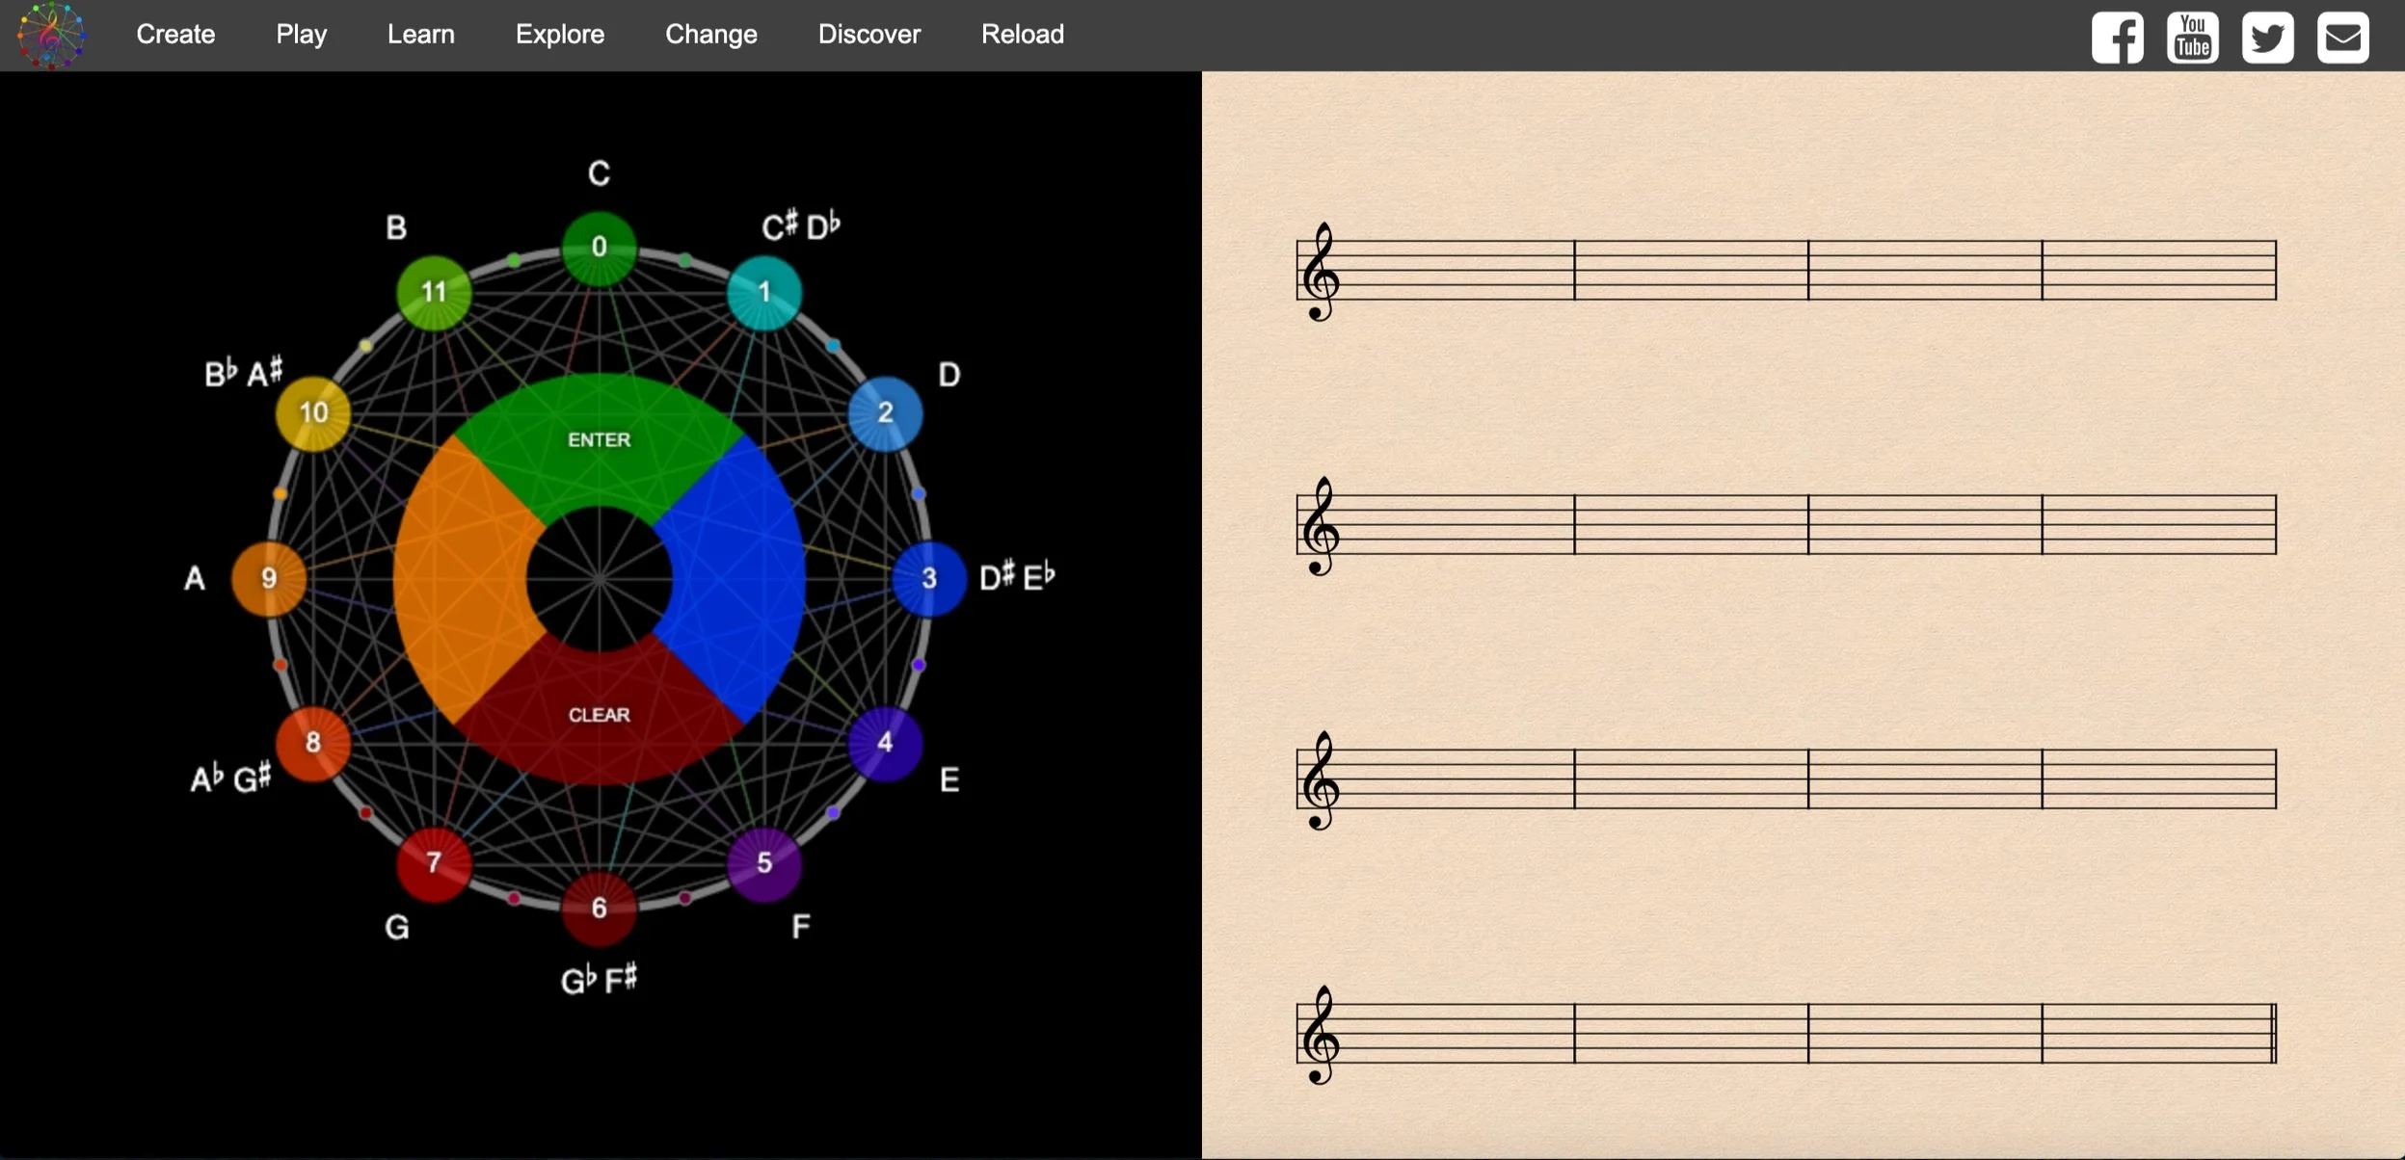Click the ENTER wedge on the wheel
Viewport: 2405px width, 1160px height.
pyautogui.click(x=598, y=440)
